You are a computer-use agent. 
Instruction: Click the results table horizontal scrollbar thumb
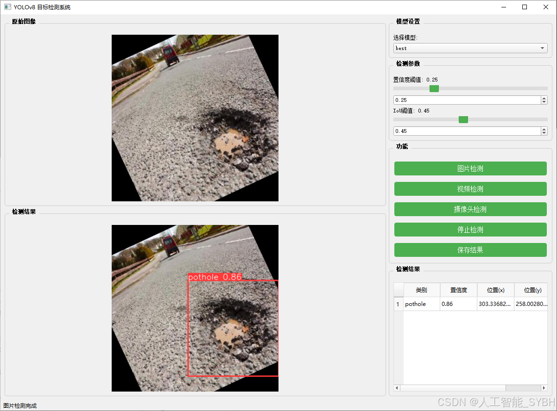tap(453, 388)
